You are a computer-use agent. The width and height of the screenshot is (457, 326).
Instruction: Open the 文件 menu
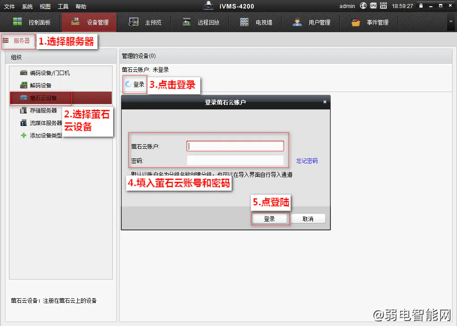(x=9, y=6)
